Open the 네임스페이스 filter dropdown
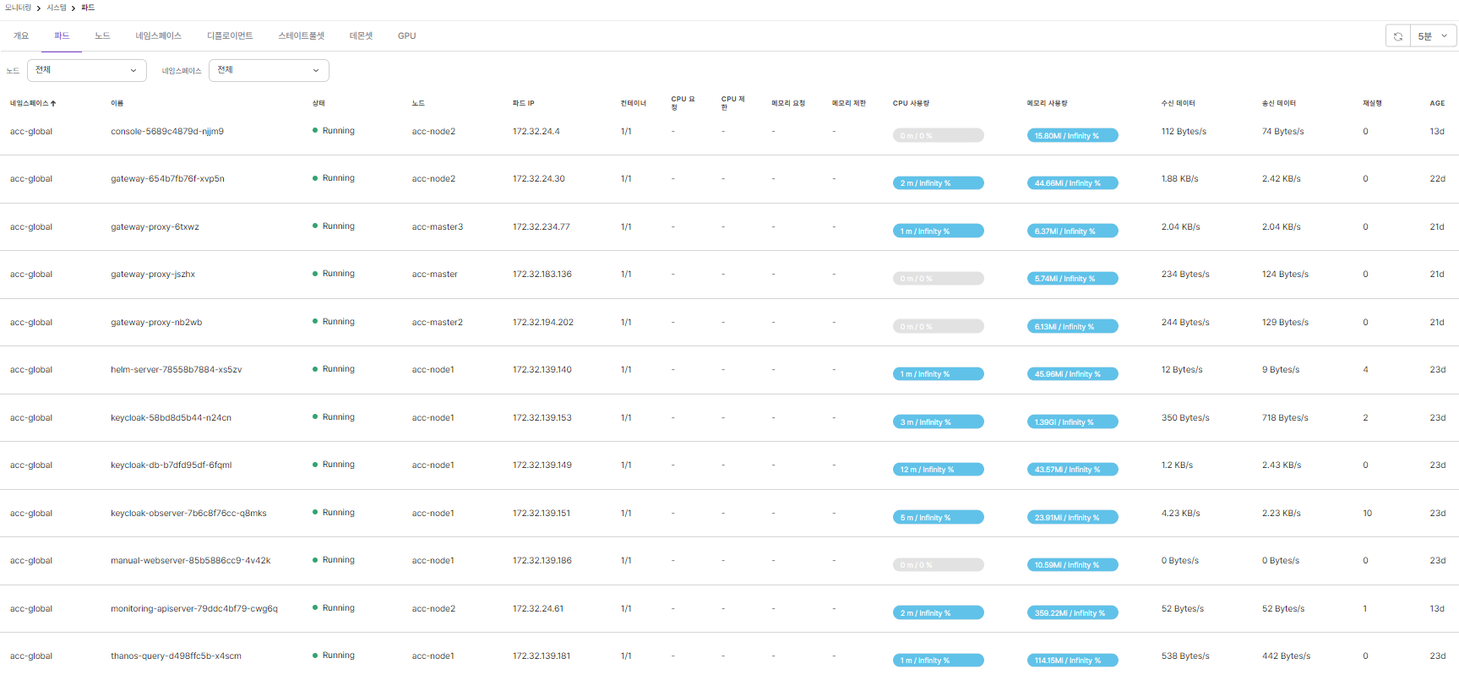This screenshot has width=1459, height=680. [x=269, y=70]
